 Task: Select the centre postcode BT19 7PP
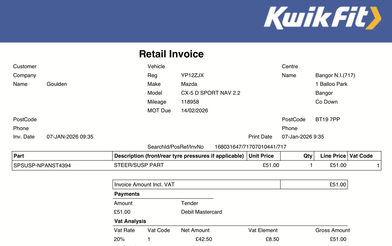point(327,119)
